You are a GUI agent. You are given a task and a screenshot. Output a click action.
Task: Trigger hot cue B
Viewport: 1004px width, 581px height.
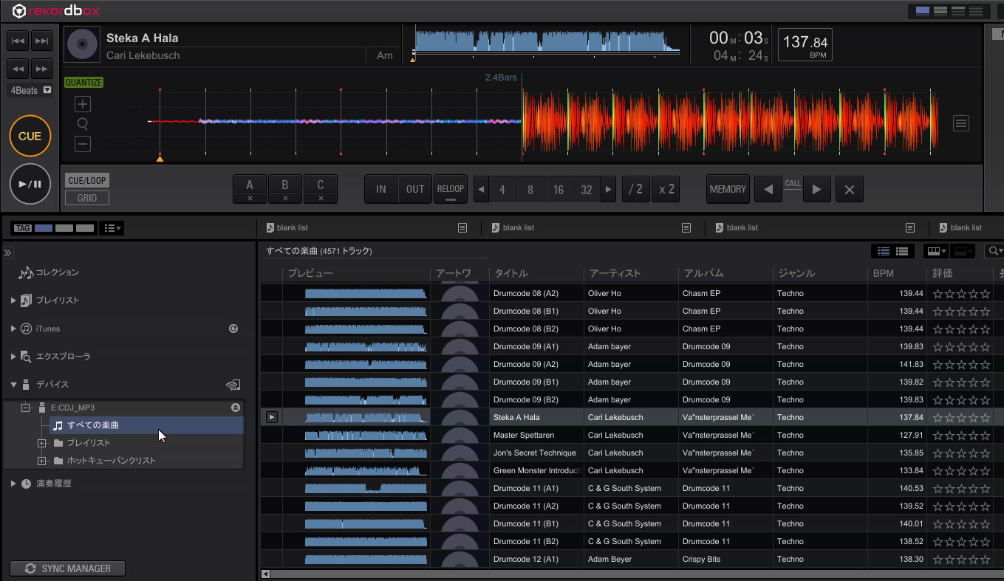point(285,185)
